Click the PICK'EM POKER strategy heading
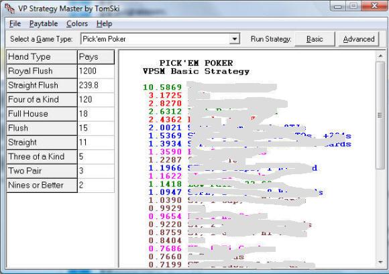The width and height of the screenshot is (389, 274). point(196,63)
